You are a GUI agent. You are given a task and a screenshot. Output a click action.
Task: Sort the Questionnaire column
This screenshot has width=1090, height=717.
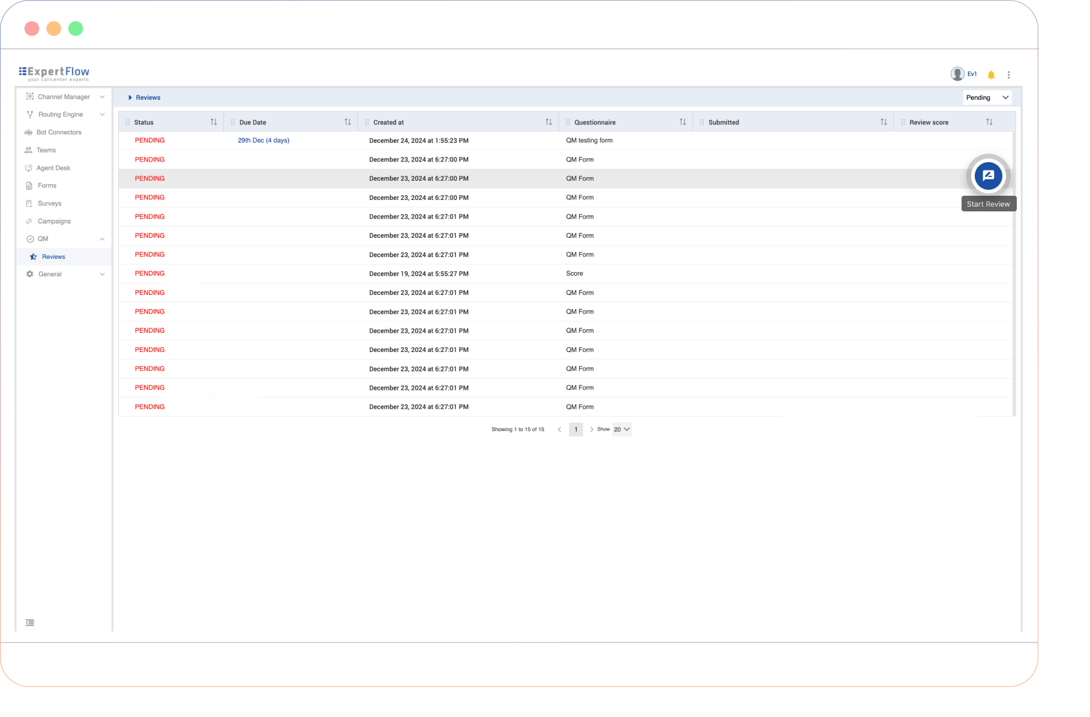tap(682, 122)
